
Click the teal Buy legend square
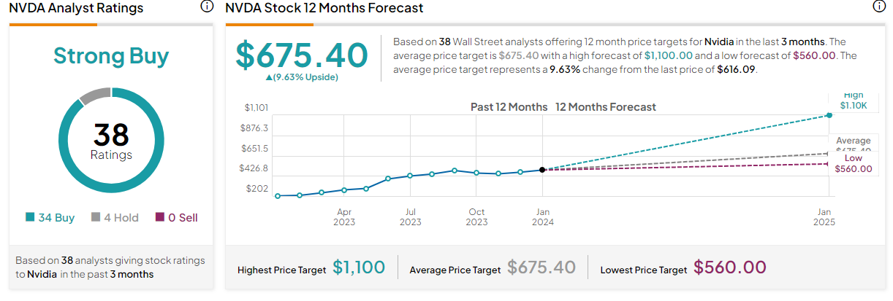pyautogui.click(x=30, y=217)
